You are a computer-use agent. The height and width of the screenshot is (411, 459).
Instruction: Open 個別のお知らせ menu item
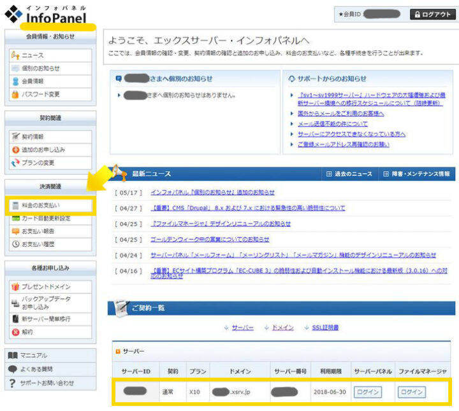(50, 68)
